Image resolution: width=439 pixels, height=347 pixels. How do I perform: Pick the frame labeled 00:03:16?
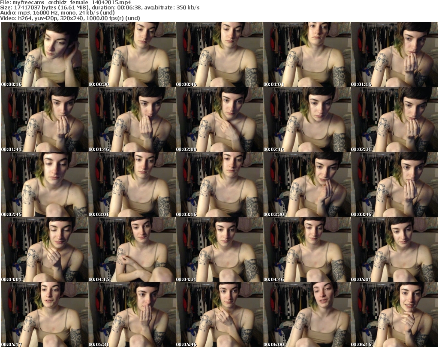[x=219, y=184]
